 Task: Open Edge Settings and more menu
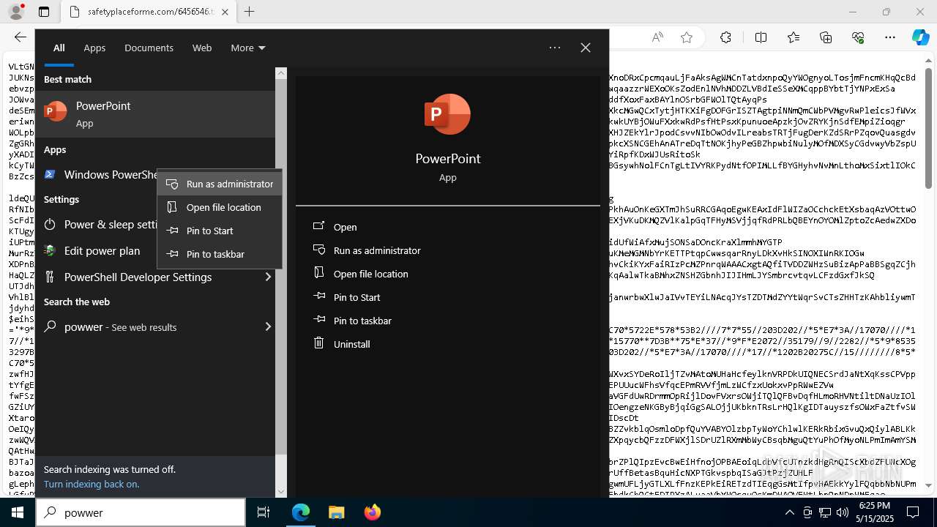tap(890, 37)
